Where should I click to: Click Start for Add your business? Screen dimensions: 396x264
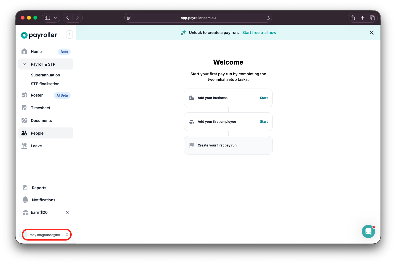pyautogui.click(x=264, y=98)
